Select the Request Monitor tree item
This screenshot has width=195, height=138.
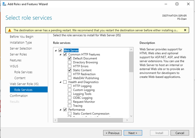coord(84,101)
